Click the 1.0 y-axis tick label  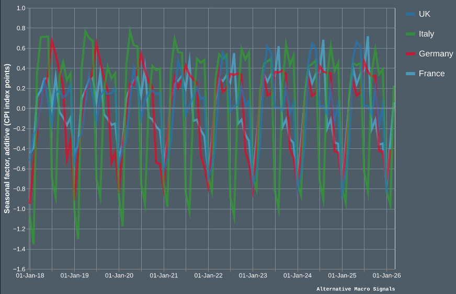point(21,8)
